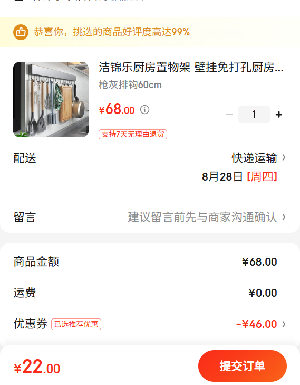
Task: Expand coupon details chevron beside -¥46.00
Action: tap(284, 324)
